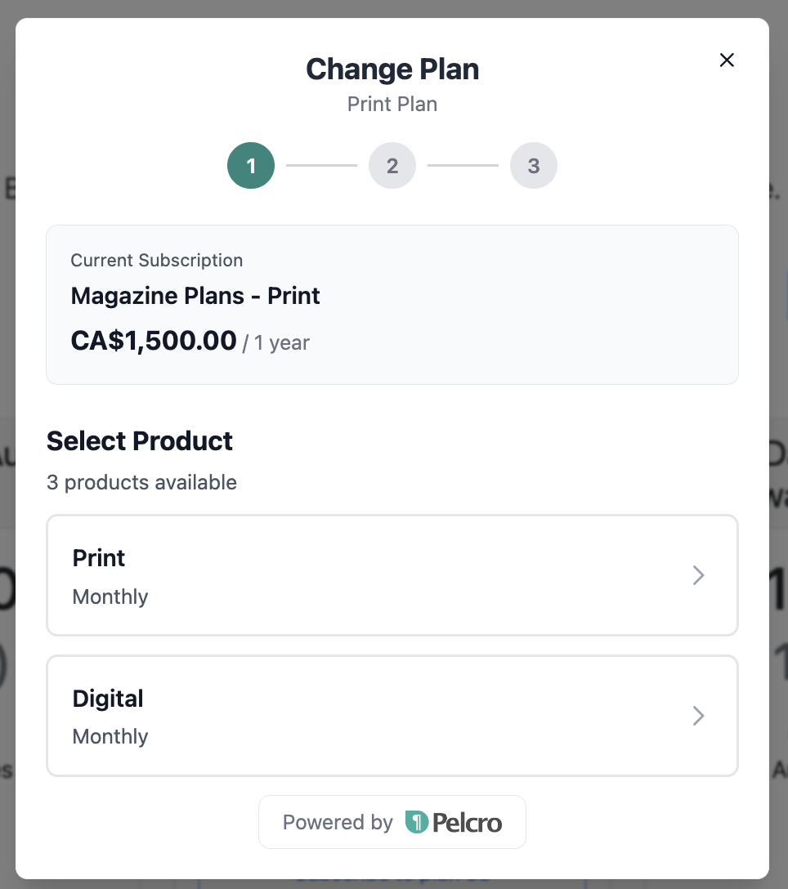
Task: Click the "Print Plan" subtitle
Action: pos(392,105)
